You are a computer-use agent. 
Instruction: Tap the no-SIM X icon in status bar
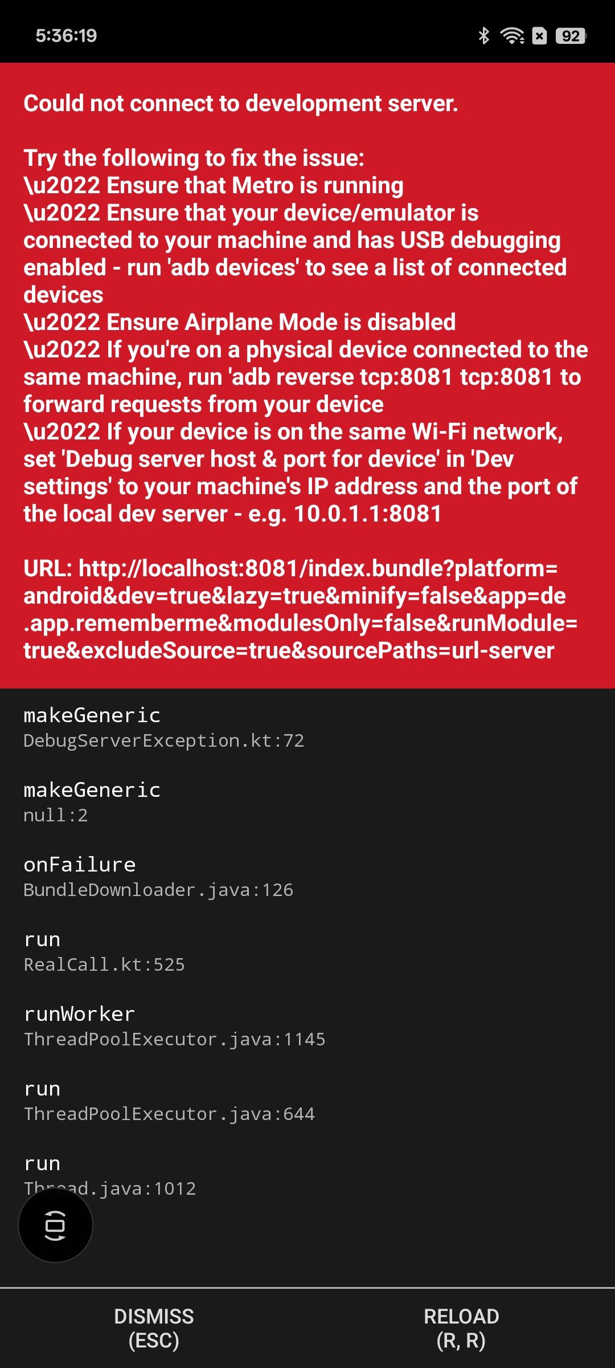pos(539,36)
